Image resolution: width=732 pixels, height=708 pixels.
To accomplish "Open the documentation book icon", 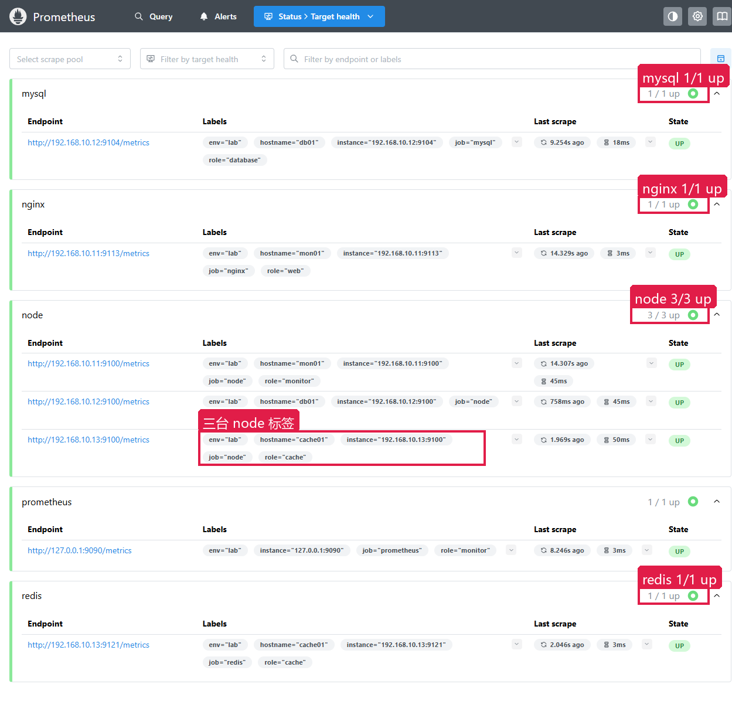I will pos(722,16).
